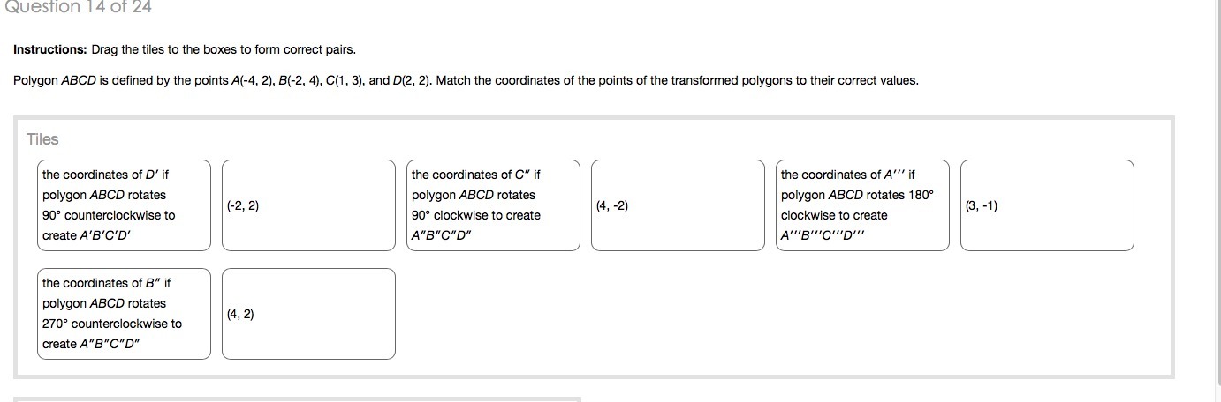Click the Question 14 of 24 heading

(x=76, y=7)
